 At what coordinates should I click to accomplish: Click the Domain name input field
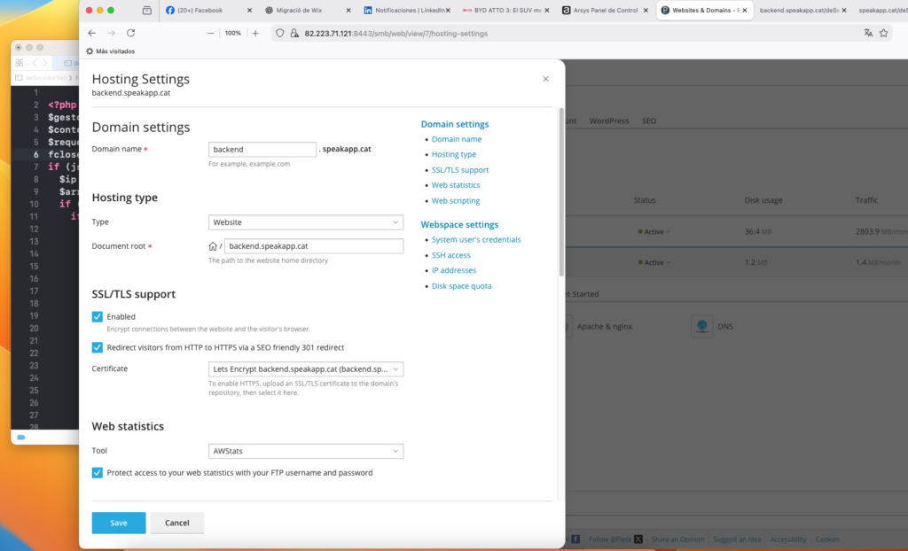click(262, 150)
